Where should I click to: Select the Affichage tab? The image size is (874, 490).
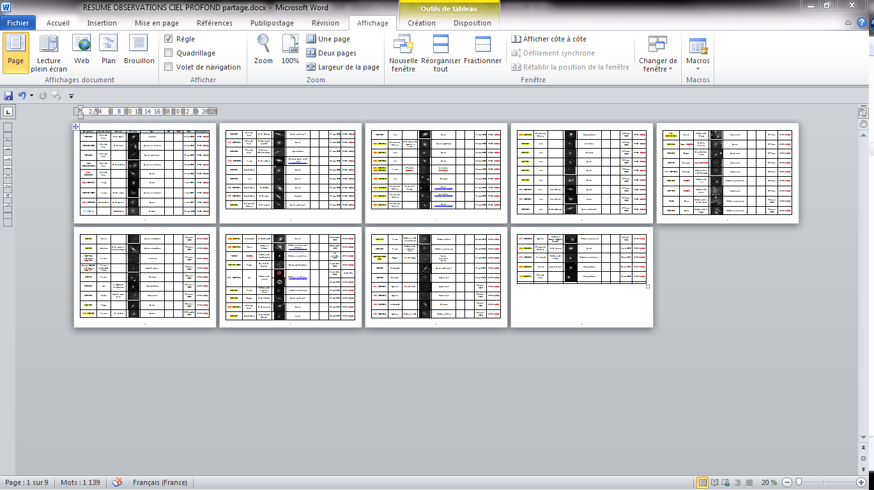[x=372, y=23]
